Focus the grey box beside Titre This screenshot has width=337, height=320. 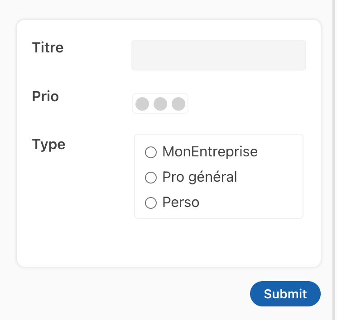(x=272, y=55)
